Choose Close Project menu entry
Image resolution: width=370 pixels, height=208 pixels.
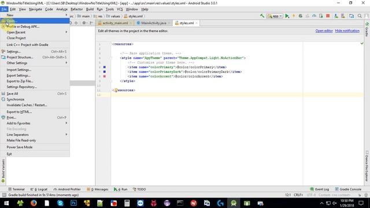click(35, 38)
